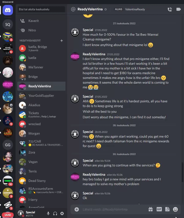184x218 pixels.
Task: Go to Discord home icon
Action: click(8, 10)
